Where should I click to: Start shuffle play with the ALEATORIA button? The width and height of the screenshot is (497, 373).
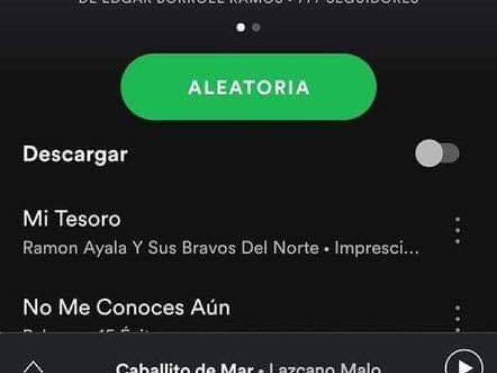click(x=248, y=87)
